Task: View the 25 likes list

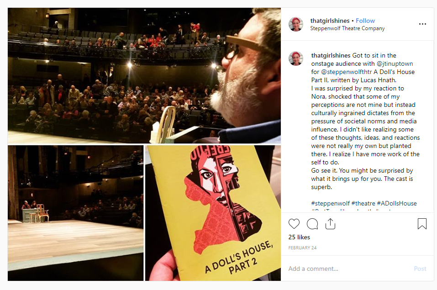Action: click(299, 237)
